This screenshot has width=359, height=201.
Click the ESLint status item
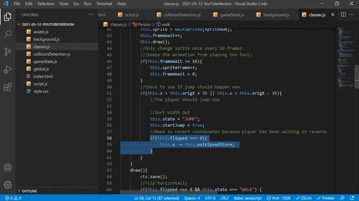click(x=303, y=198)
